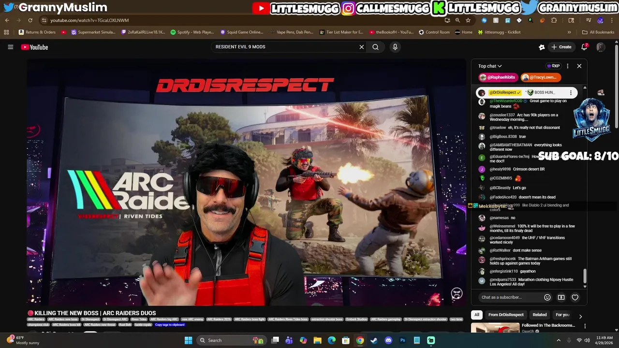Open the Extensions puzzle piece menu
The image size is (619, 348).
pyautogui.click(x=554, y=20)
